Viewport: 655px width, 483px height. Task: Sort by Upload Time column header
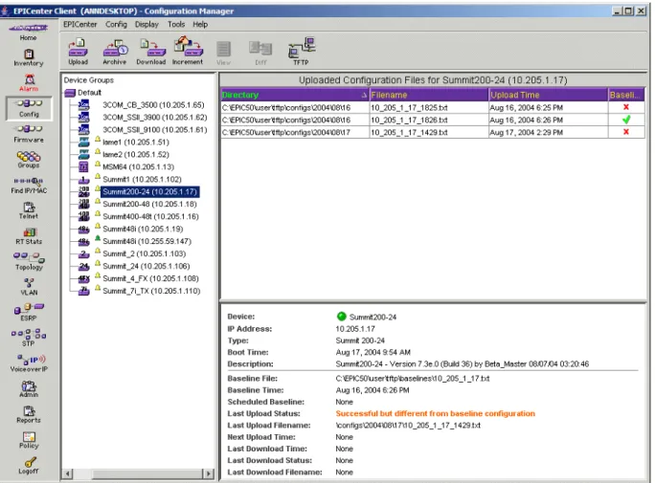click(548, 95)
